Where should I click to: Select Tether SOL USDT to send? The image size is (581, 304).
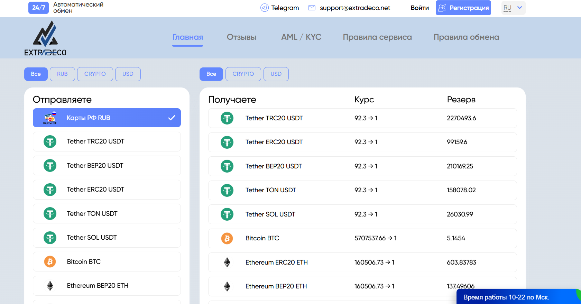tap(107, 238)
